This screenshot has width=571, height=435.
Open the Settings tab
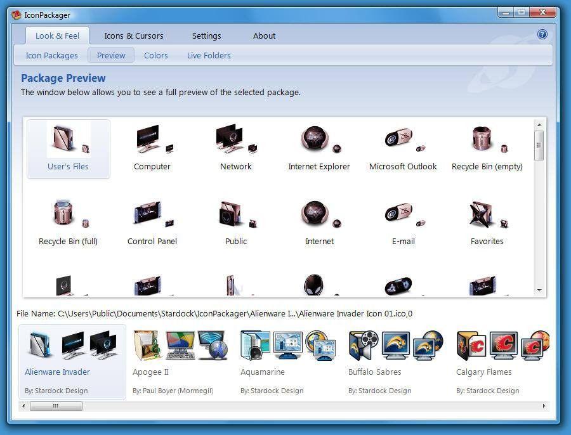click(x=207, y=36)
